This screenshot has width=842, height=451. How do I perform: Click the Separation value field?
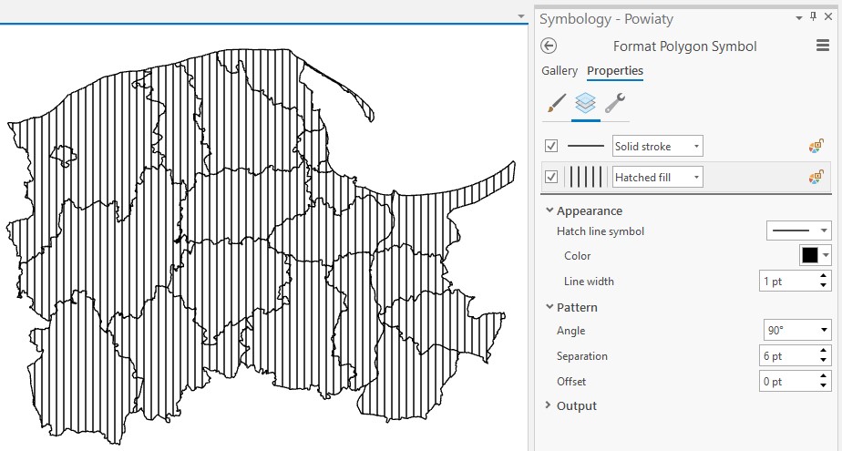(787, 356)
